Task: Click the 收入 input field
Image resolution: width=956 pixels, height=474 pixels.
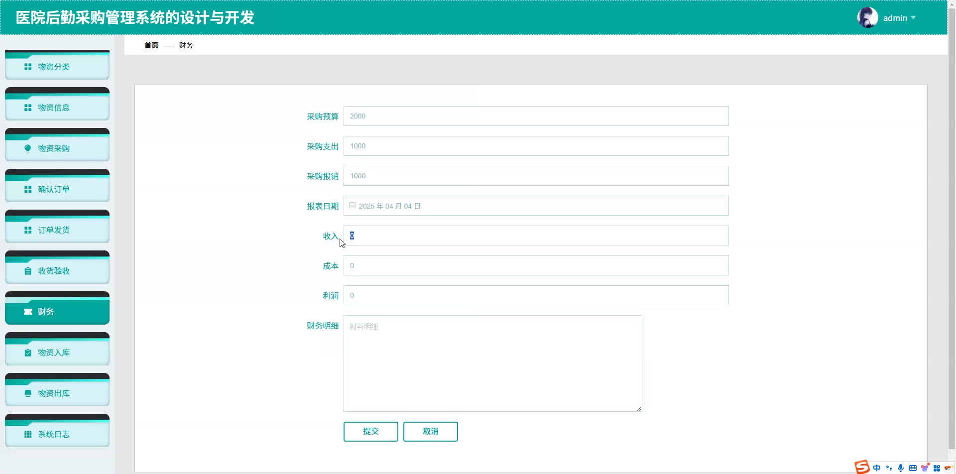Action: pos(536,236)
